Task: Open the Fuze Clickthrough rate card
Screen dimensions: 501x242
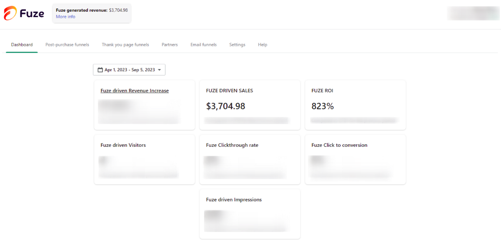Action: pyautogui.click(x=250, y=160)
